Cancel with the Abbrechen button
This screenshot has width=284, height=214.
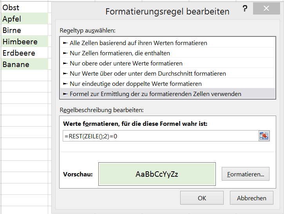click(x=251, y=198)
